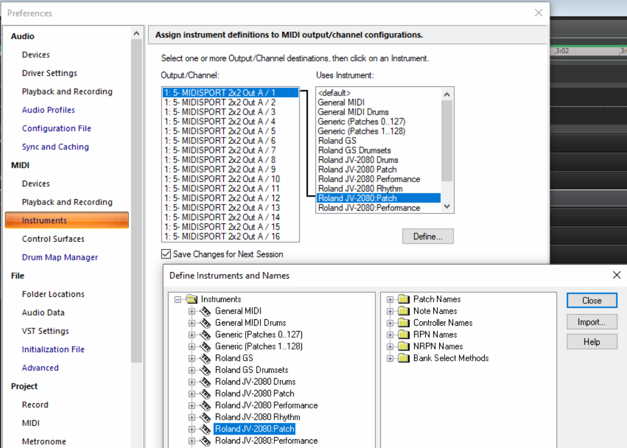Select MIDISPORT 2x2 Out A / 7 channel
This screenshot has height=448, width=627.
231,150
